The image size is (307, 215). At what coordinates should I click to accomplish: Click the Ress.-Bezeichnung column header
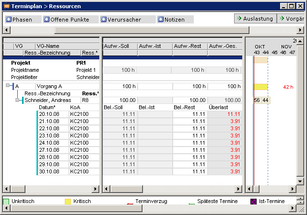[x=52, y=53]
